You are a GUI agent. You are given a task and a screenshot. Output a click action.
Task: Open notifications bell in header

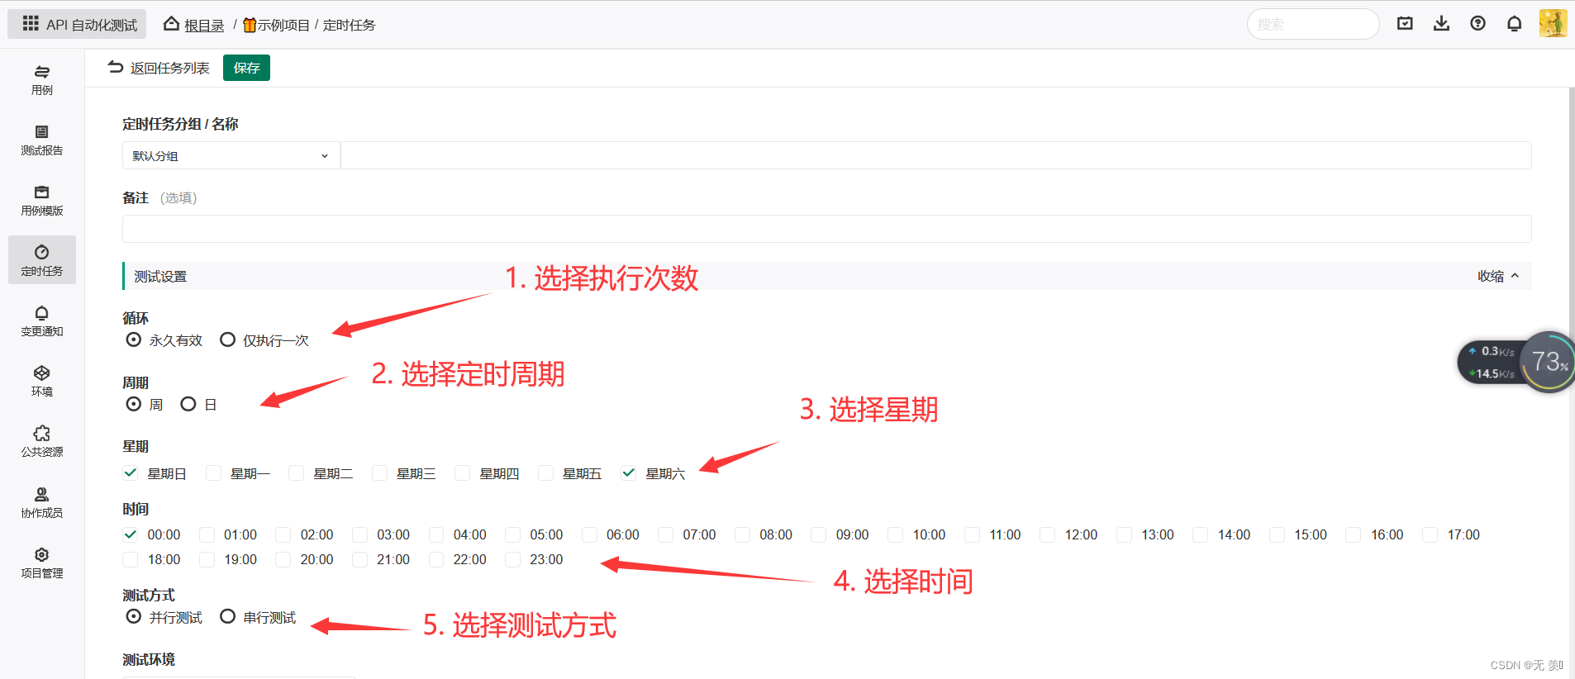[x=1514, y=23]
